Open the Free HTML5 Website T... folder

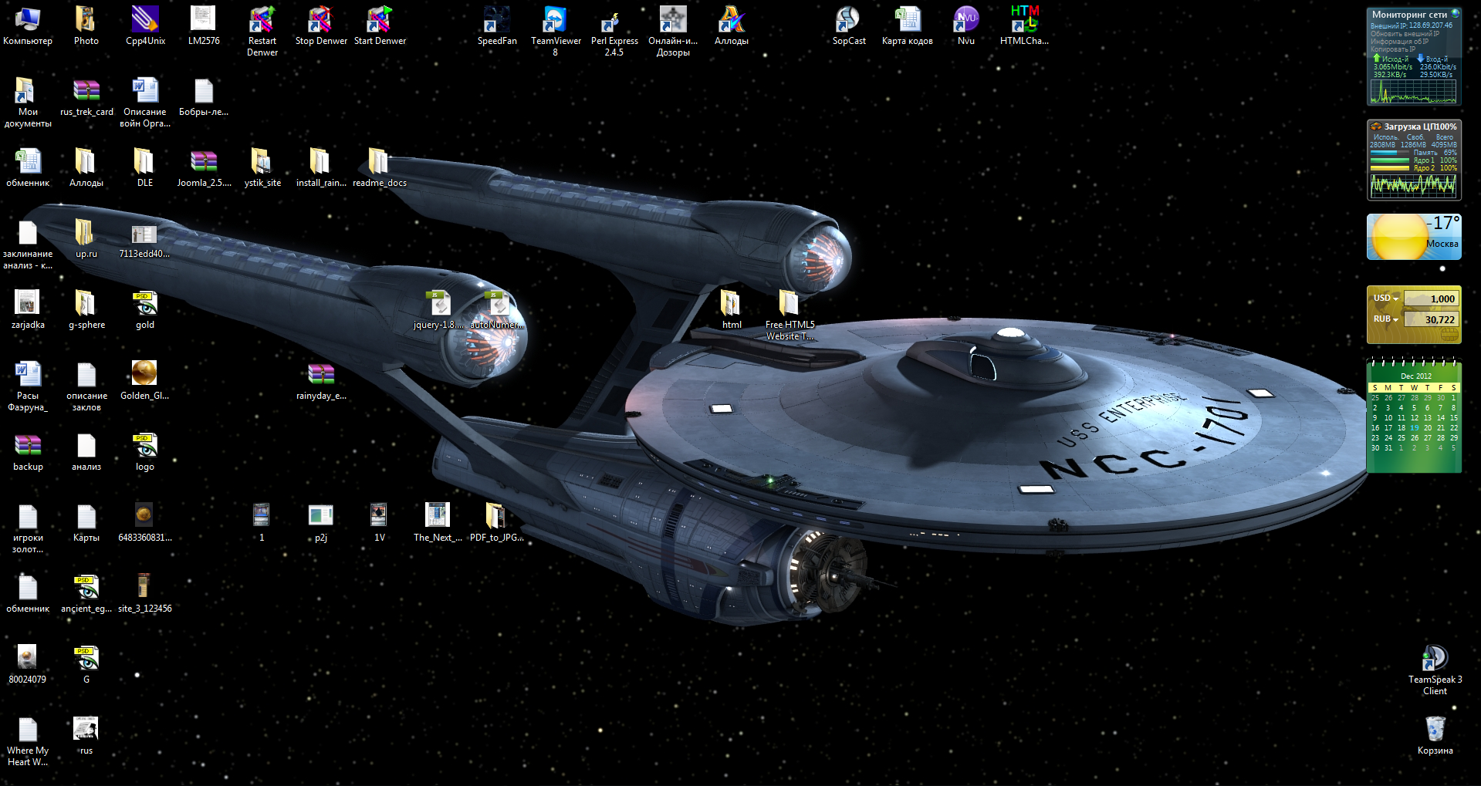point(790,315)
